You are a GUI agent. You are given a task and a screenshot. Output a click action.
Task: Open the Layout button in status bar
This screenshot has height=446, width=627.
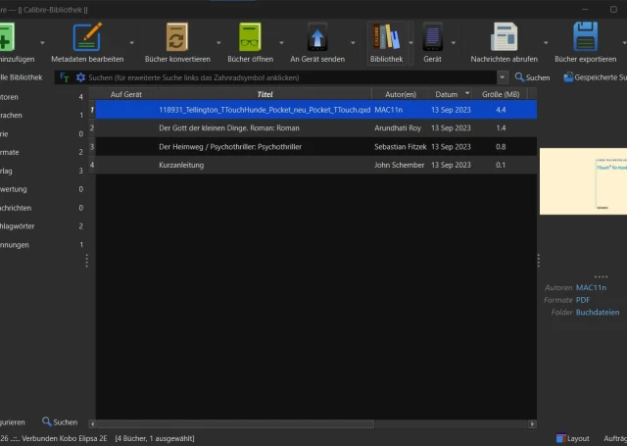pyautogui.click(x=571, y=438)
